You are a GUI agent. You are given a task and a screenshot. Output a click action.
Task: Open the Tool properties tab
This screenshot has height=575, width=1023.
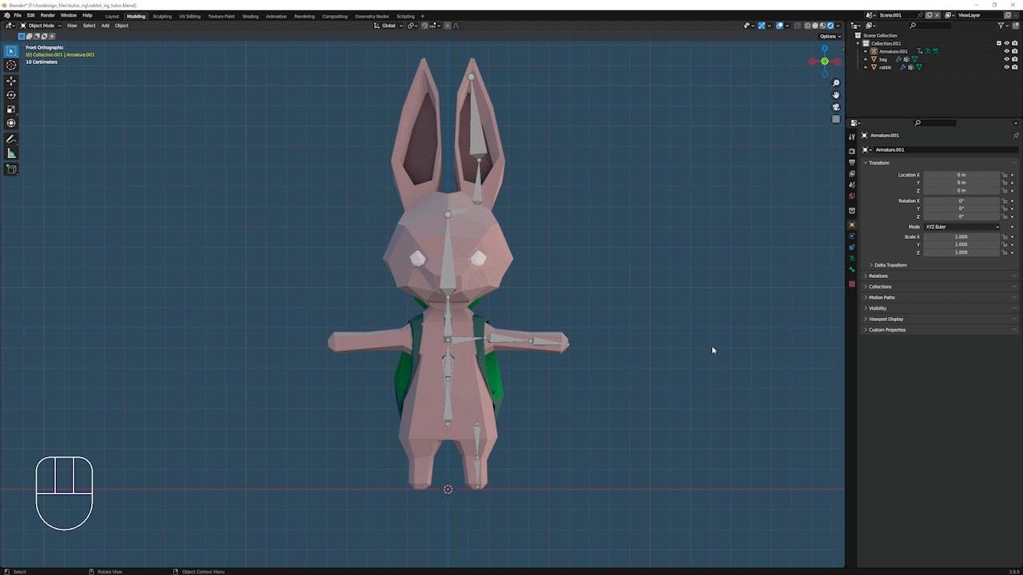[852, 137]
